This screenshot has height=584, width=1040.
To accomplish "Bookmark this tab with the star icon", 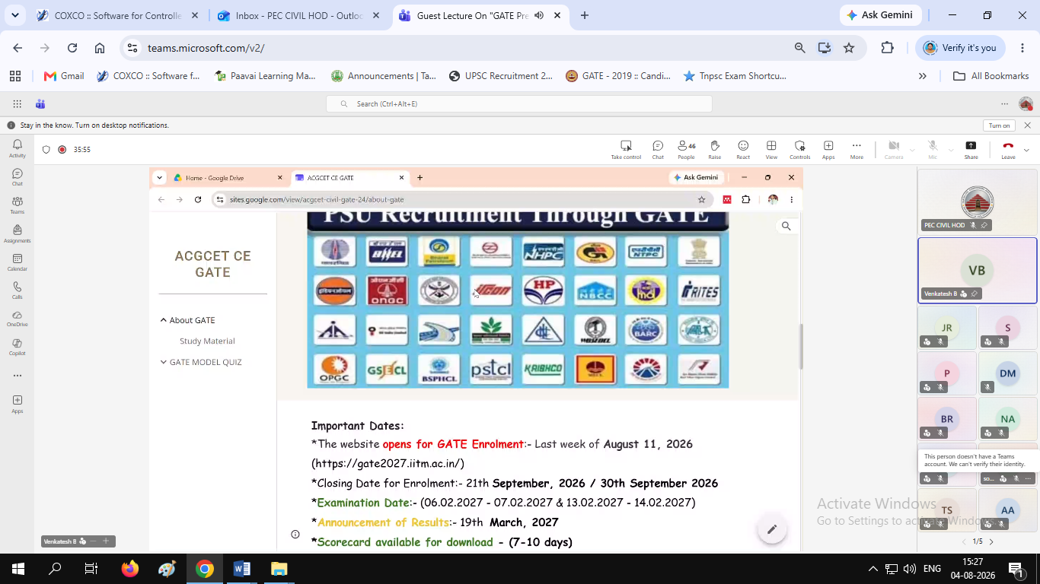I will coord(849,48).
